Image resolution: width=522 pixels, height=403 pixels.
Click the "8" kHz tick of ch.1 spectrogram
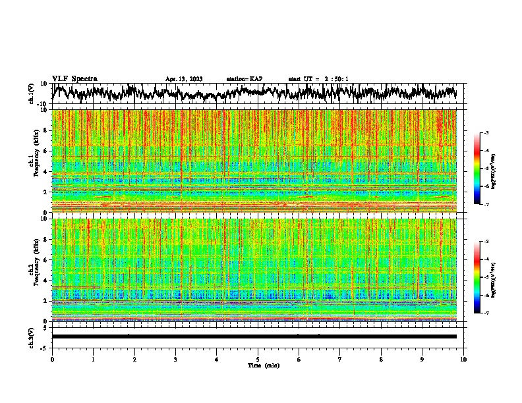pos(45,130)
